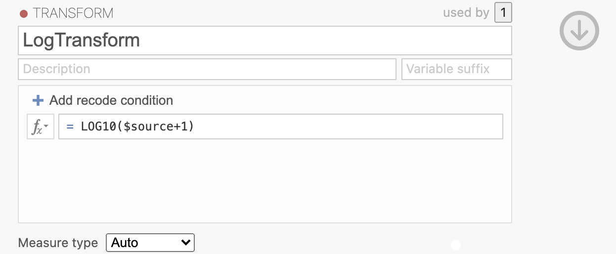Click the chevron on the Auto select box
This screenshot has height=254, width=616.
186,243
